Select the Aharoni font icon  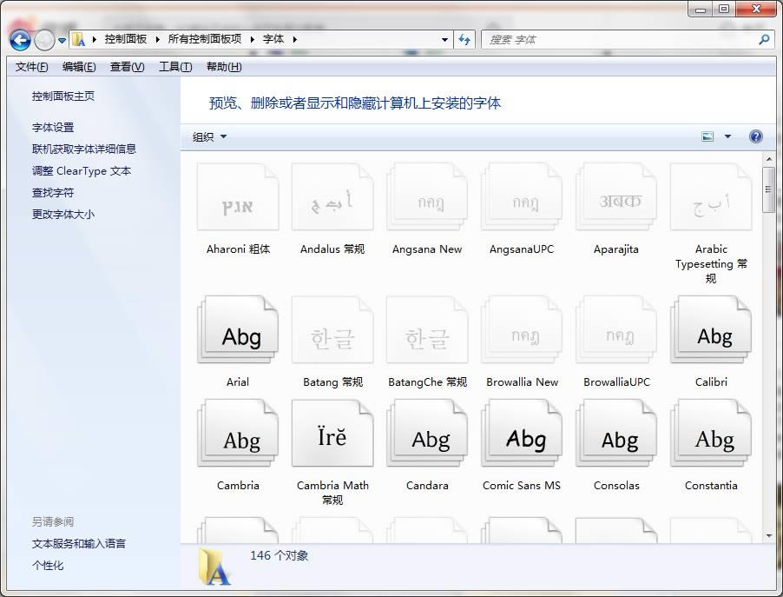click(x=238, y=196)
